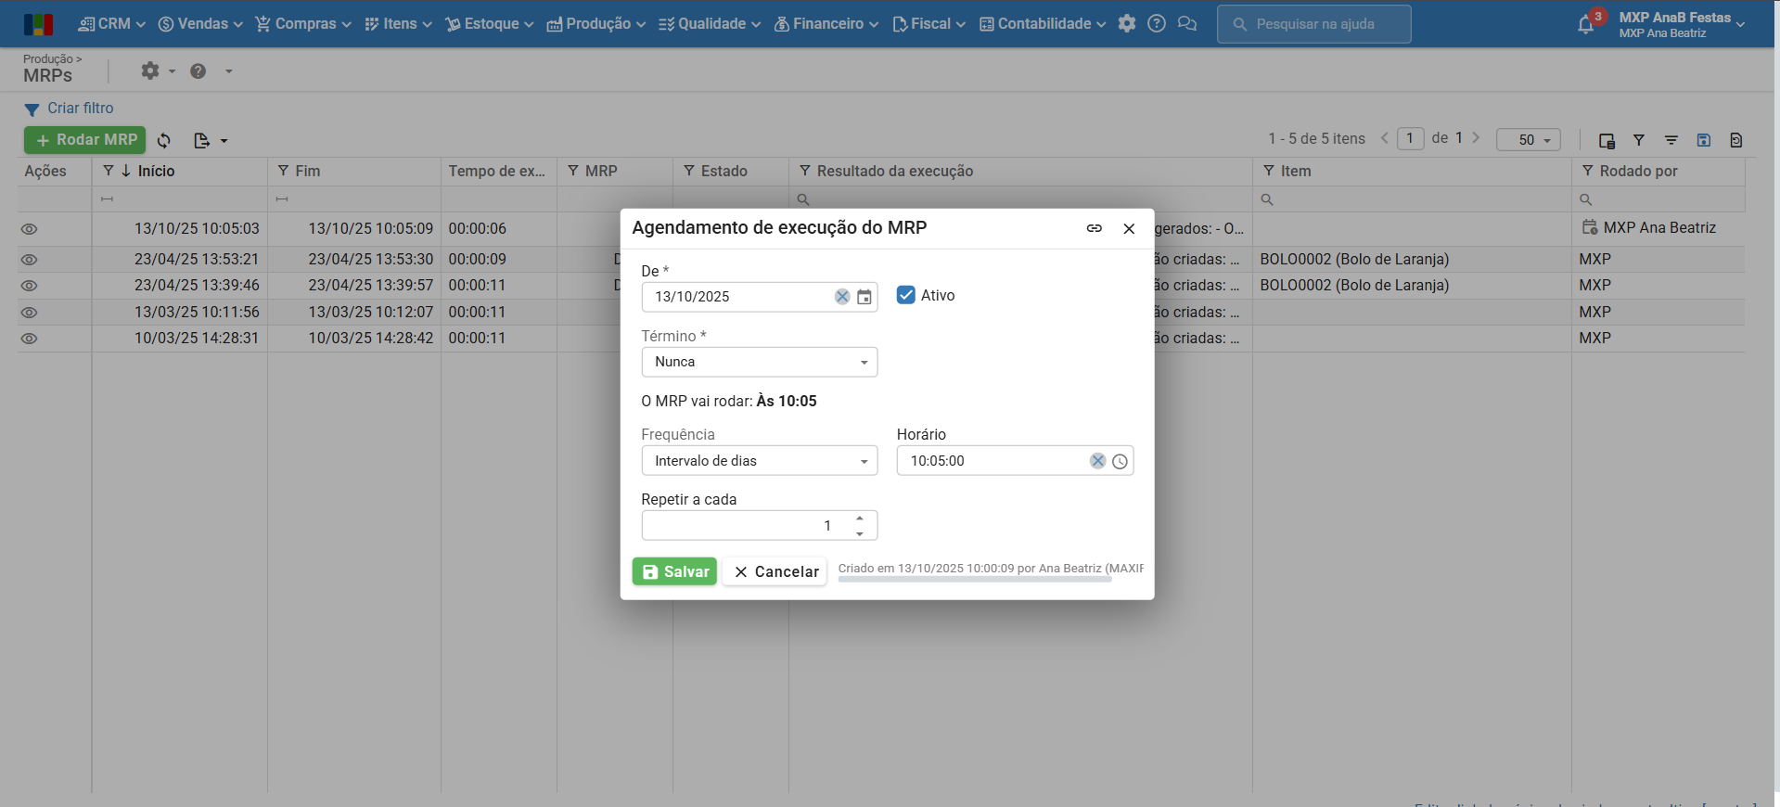Open the Fiscal menu
Image resolution: width=1780 pixels, height=807 pixels.
click(x=928, y=24)
